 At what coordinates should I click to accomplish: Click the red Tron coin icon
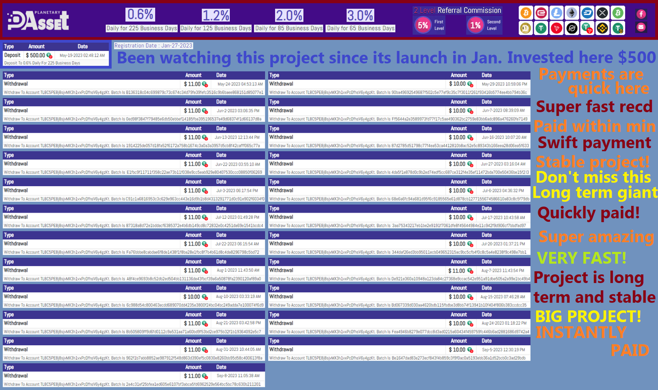(556, 28)
